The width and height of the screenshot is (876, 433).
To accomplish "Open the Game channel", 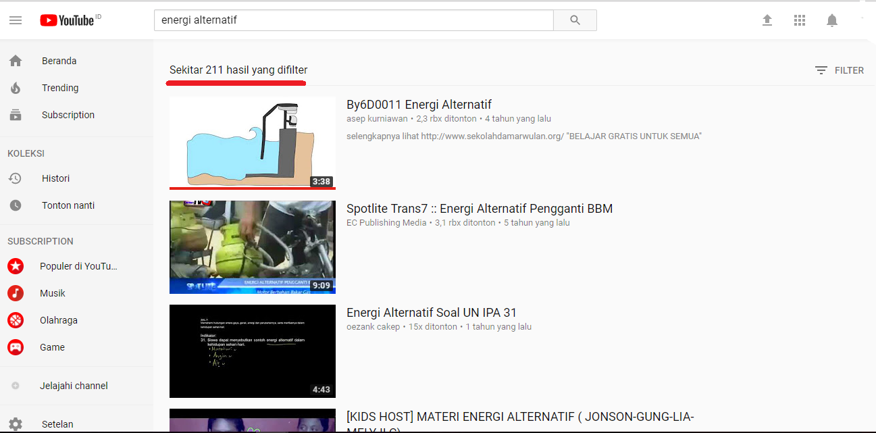I will click(x=52, y=347).
